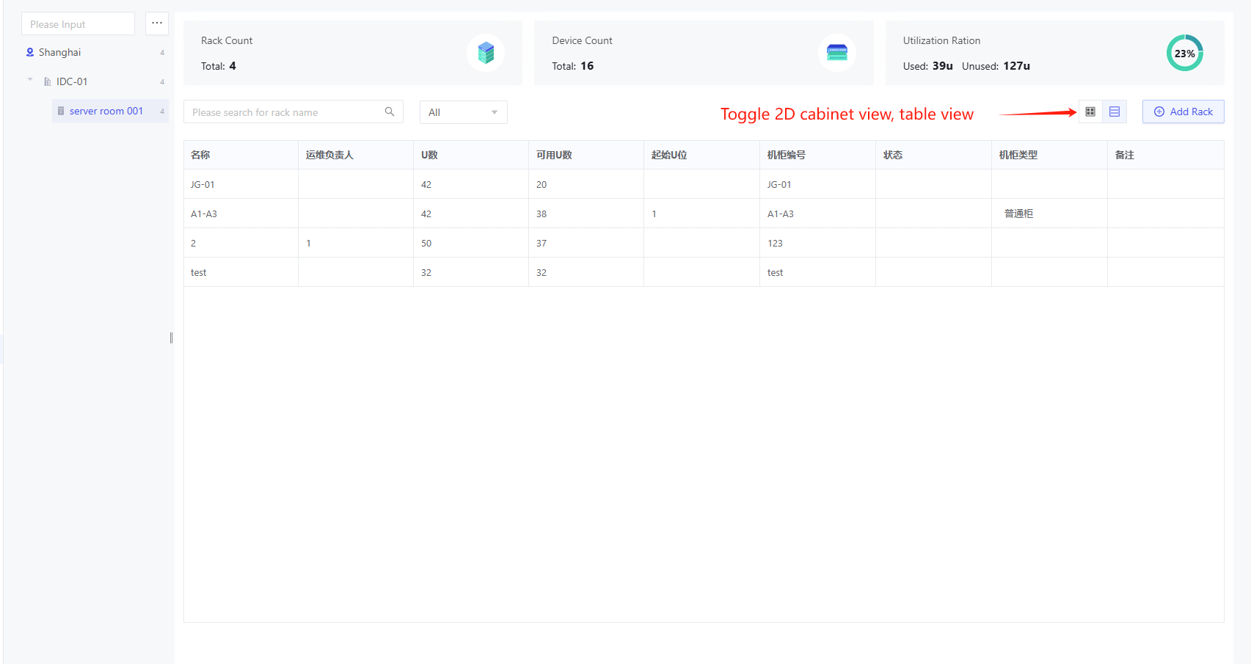This screenshot has width=1251, height=664.
Task: Click the server room 001 icon
Action: 61,111
